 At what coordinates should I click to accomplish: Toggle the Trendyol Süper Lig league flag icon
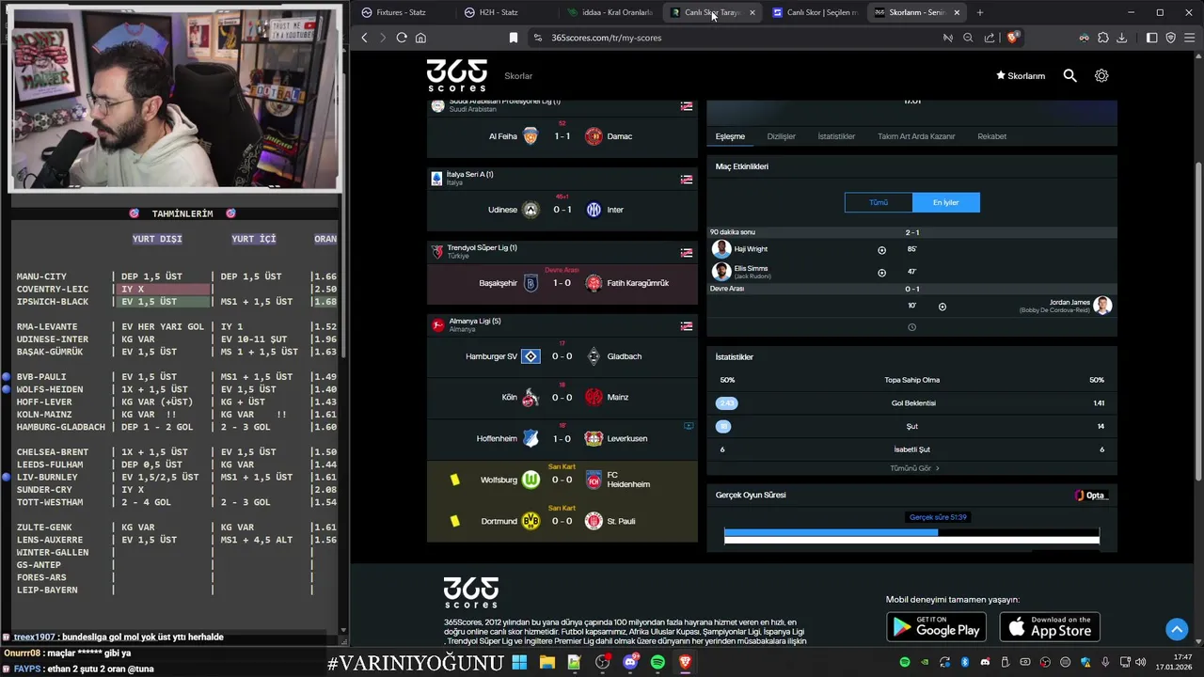pos(687,253)
